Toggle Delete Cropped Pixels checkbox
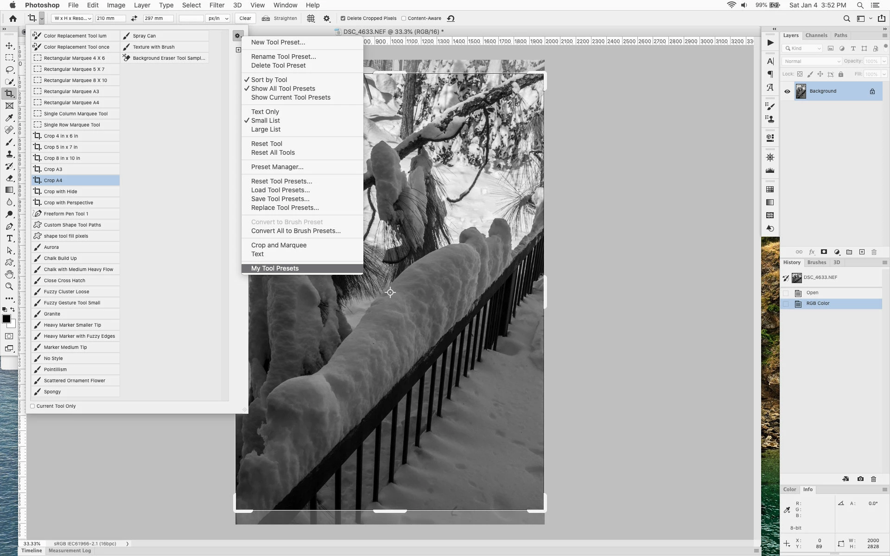890x556 pixels. click(x=343, y=19)
